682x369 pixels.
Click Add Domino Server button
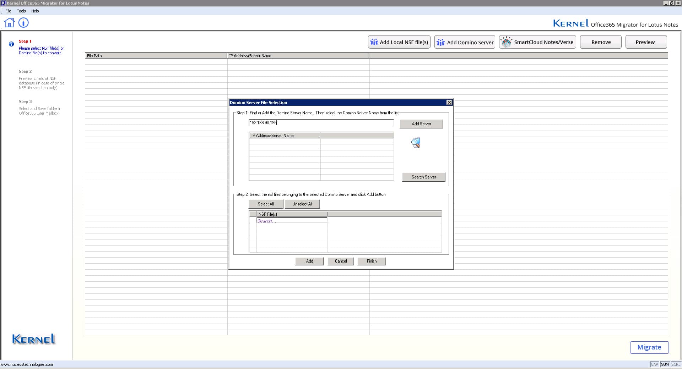[x=465, y=42]
